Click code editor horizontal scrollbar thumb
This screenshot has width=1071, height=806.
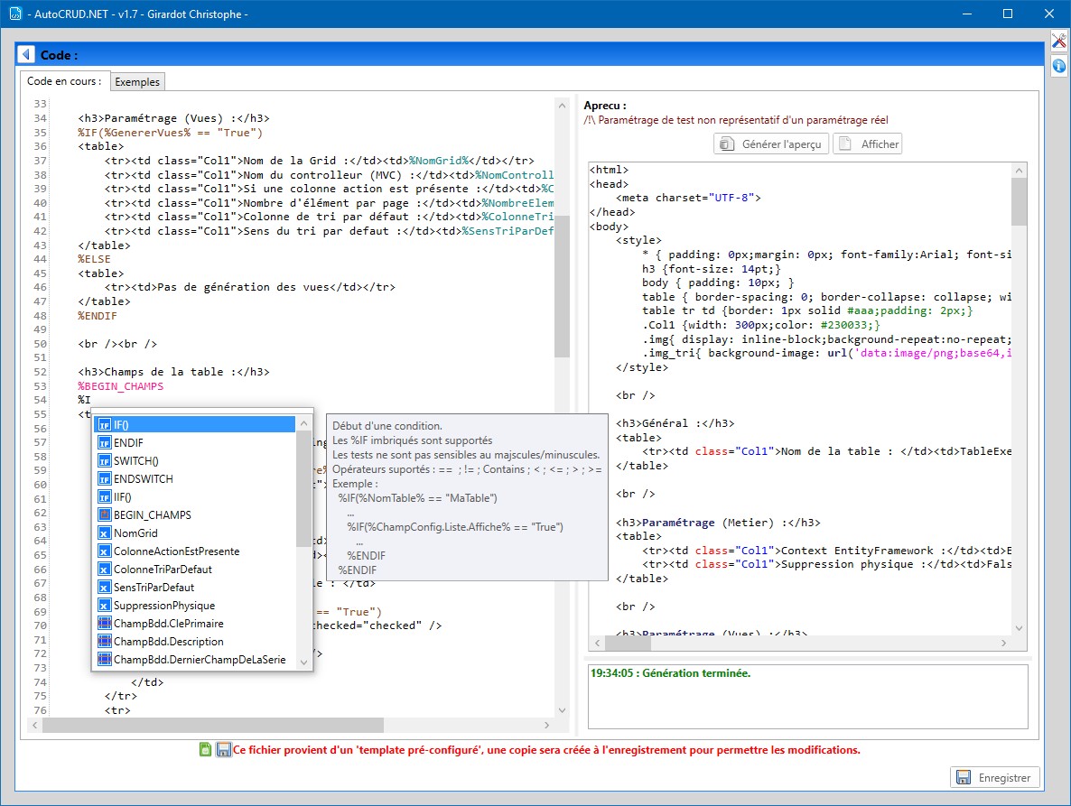[213, 725]
